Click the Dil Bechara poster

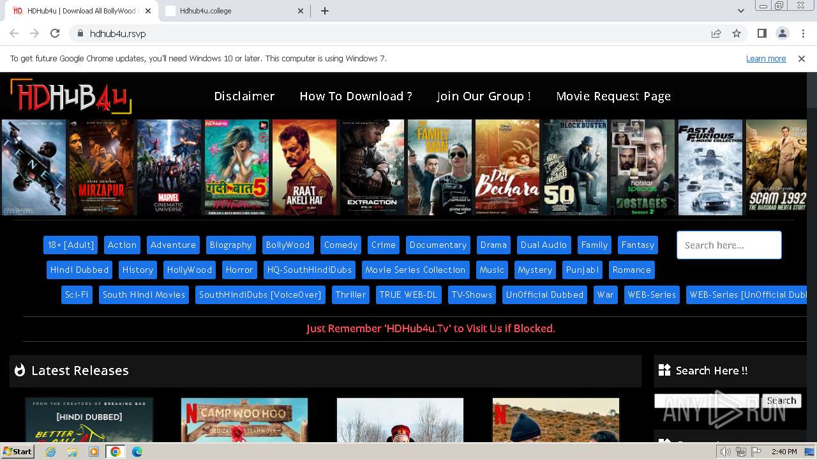click(x=507, y=167)
